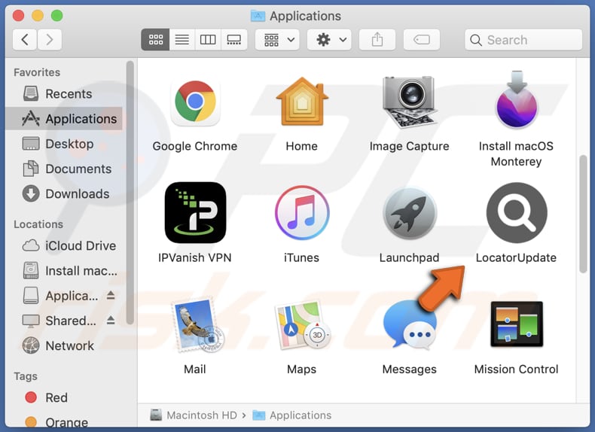Click the Applications folder icon in title bar
The width and height of the screenshot is (595, 432).
(x=258, y=16)
